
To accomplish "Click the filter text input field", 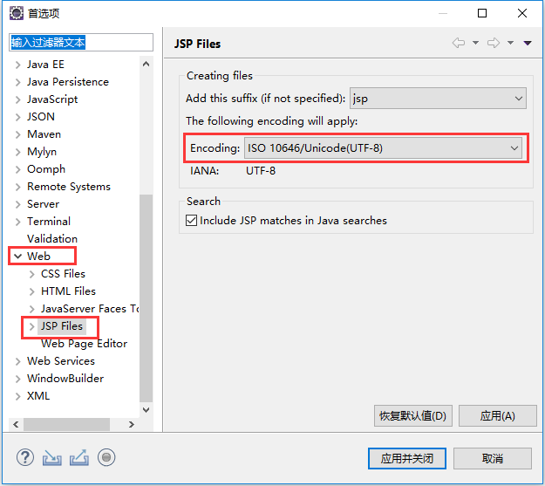I will click(x=81, y=43).
